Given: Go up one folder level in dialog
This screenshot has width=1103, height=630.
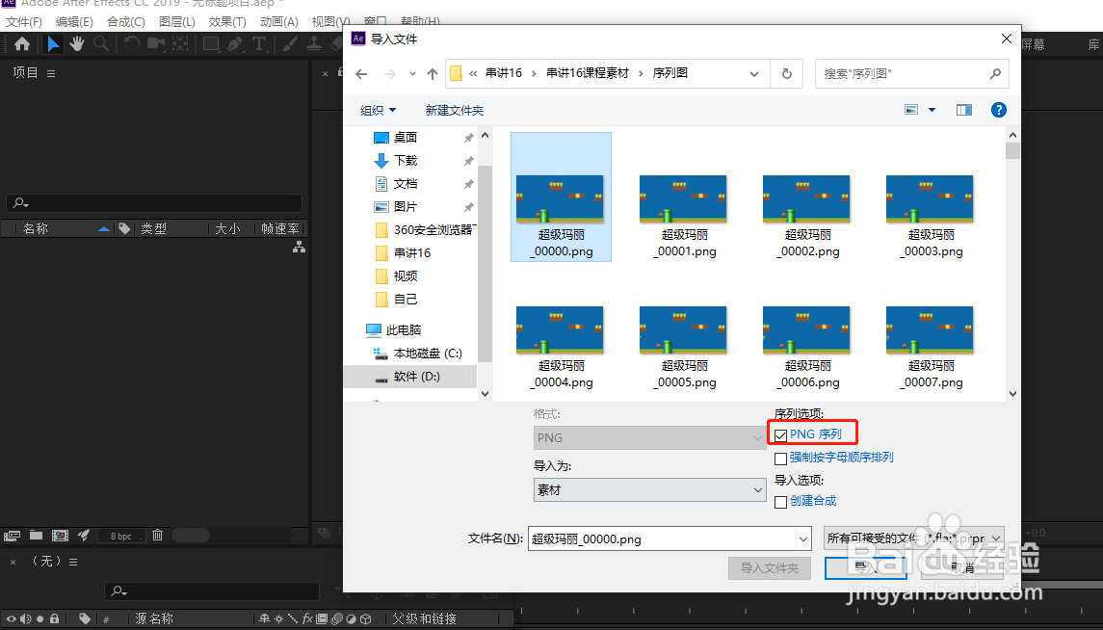Looking at the screenshot, I should coord(433,74).
